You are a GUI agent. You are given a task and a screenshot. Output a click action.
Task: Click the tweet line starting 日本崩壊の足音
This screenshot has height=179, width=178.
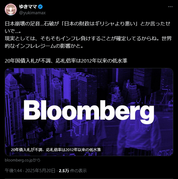(88, 24)
